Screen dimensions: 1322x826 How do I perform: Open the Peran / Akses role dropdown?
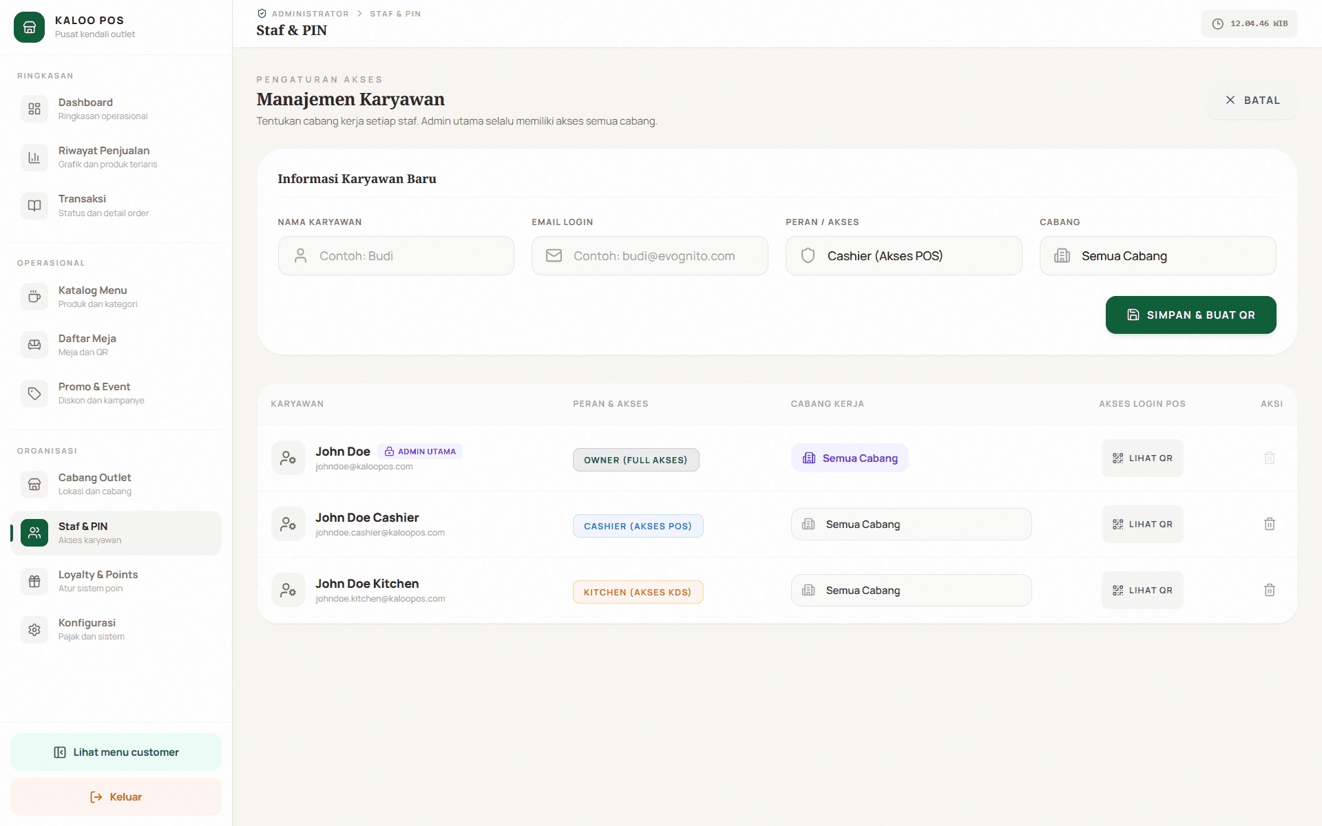[x=903, y=256]
